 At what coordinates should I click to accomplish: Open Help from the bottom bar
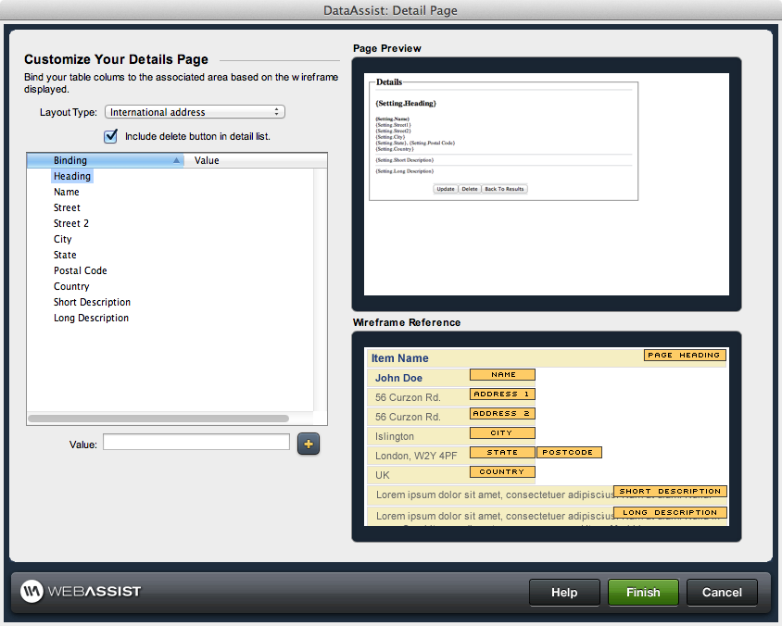pyautogui.click(x=564, y=592)
